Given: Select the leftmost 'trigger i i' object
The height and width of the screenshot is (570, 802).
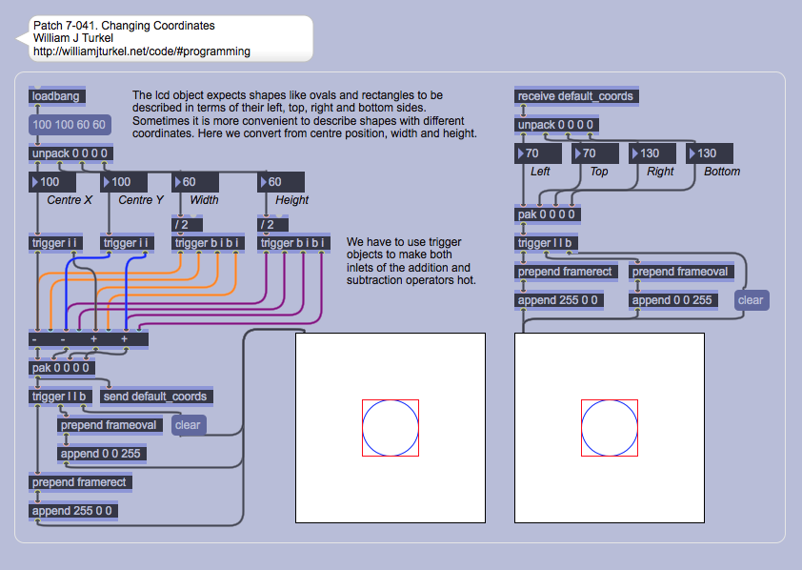Looking at the screenshot, I should [x=56, y=243].
